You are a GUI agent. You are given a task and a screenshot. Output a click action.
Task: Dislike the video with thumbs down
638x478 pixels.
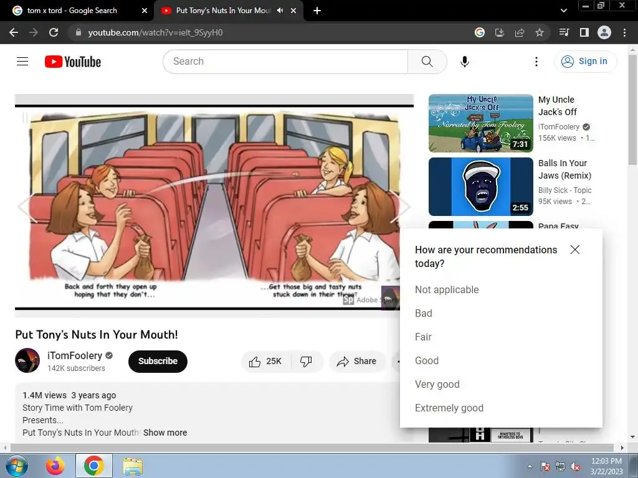(306, 362)
